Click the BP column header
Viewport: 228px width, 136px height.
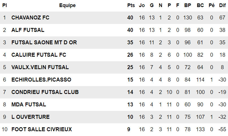(x=188, y=5)
